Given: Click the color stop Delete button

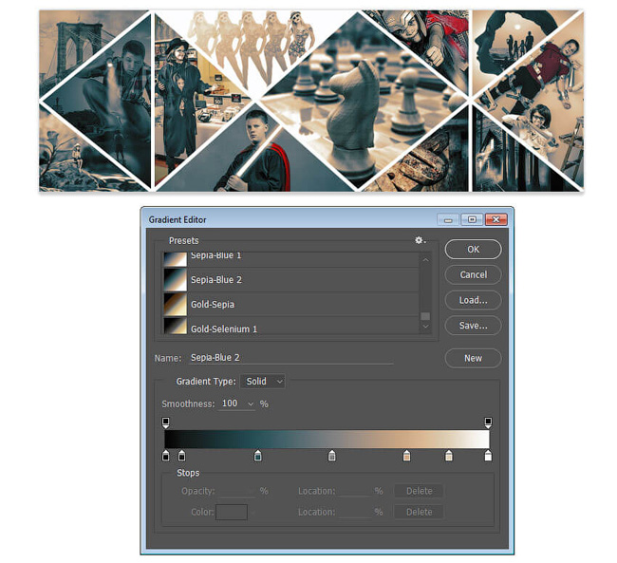Looking at the screenshot, I should (x=419, y=512).
